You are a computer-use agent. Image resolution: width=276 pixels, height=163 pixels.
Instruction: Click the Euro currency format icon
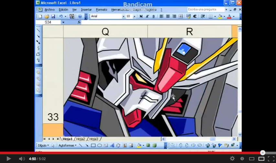click(x=195, y=16)
